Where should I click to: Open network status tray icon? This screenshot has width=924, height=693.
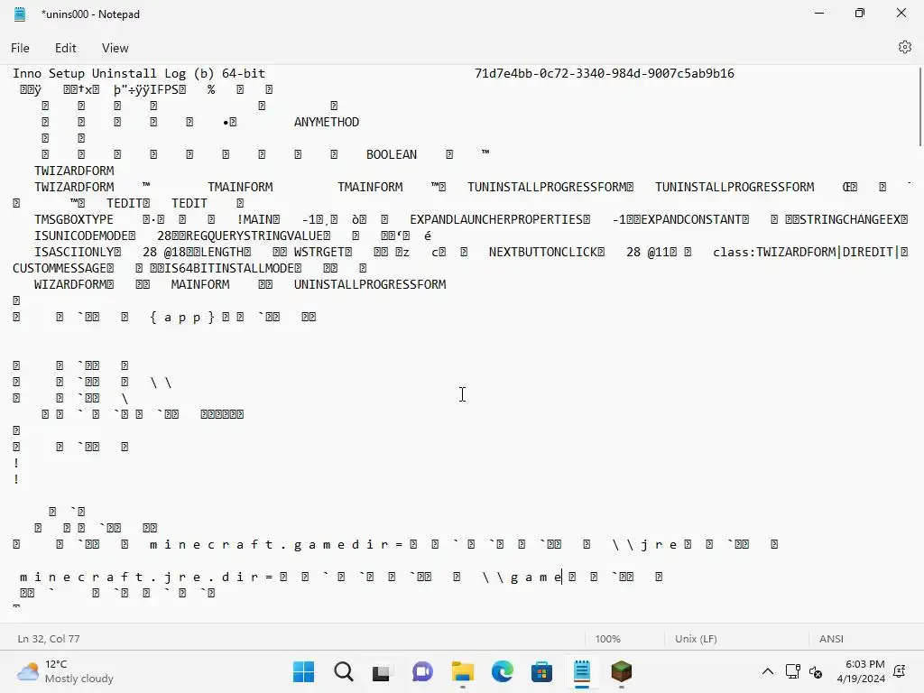tap(792, 671)
